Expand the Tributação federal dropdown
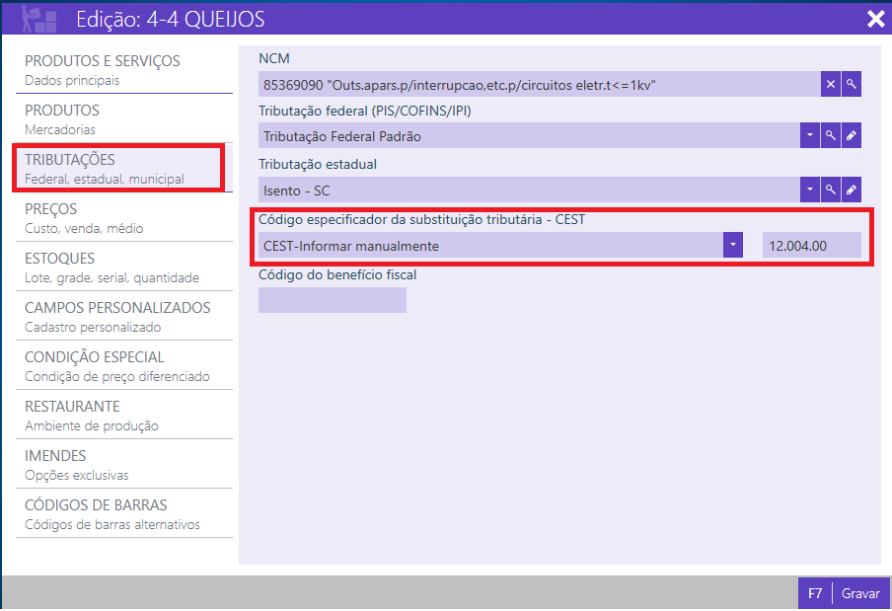Image resolution: width=892 pixels, height=611 pixels. 809,136
